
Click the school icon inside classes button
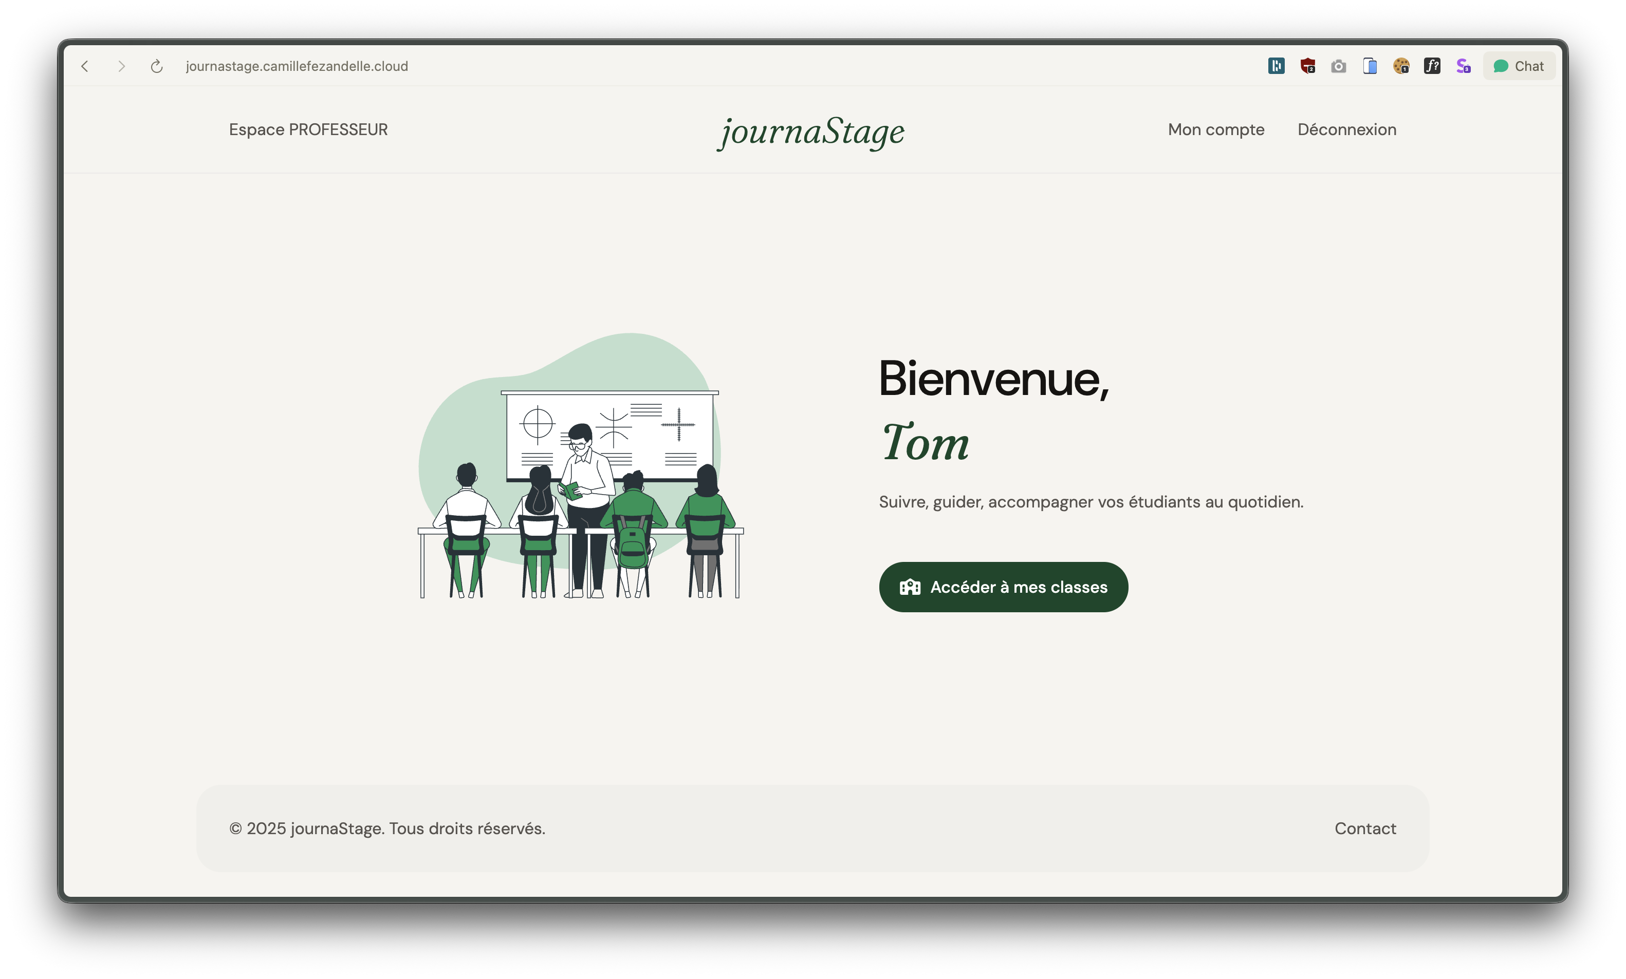point(910,587)
